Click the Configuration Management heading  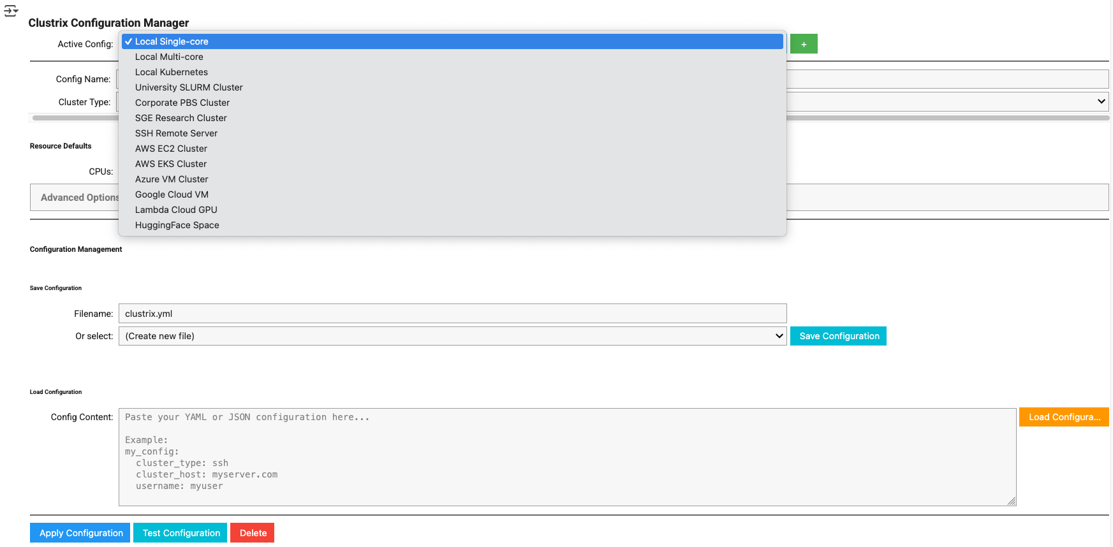(x=76, y=249)
